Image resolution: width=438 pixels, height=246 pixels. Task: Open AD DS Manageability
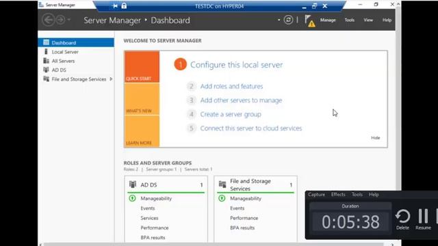coord(156,199)
